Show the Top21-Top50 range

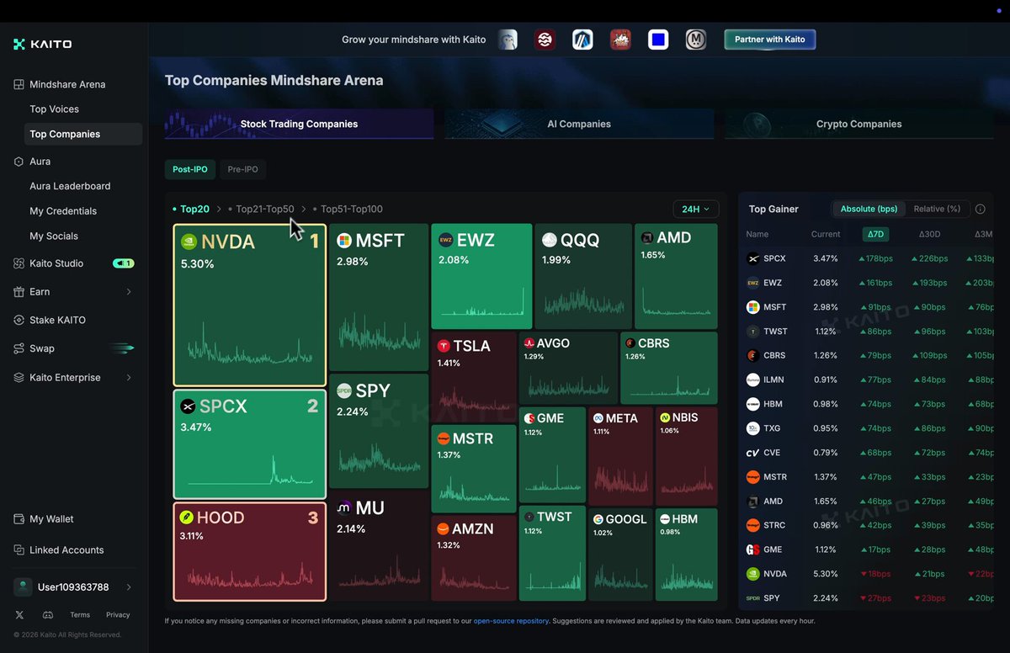tap(265, 209)
